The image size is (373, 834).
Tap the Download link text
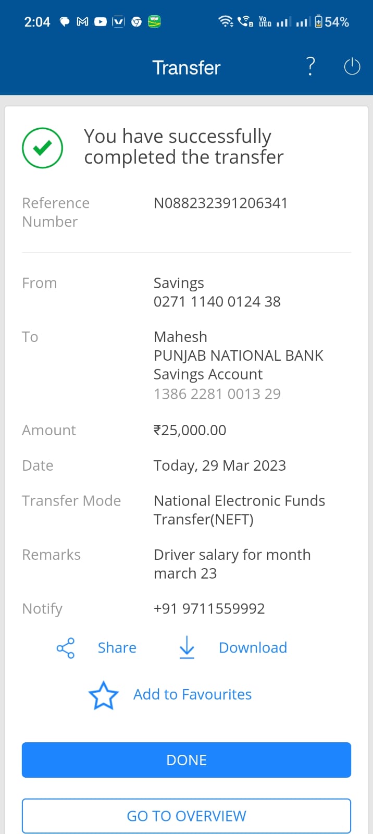(253, 648)
